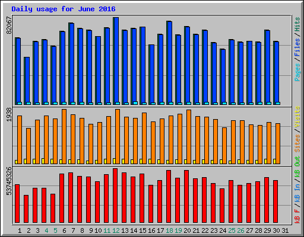The height and width of the screenshot is (237, 304).
Task: Click day label 21 on the x-axis
Action: (x=196, y=230)
